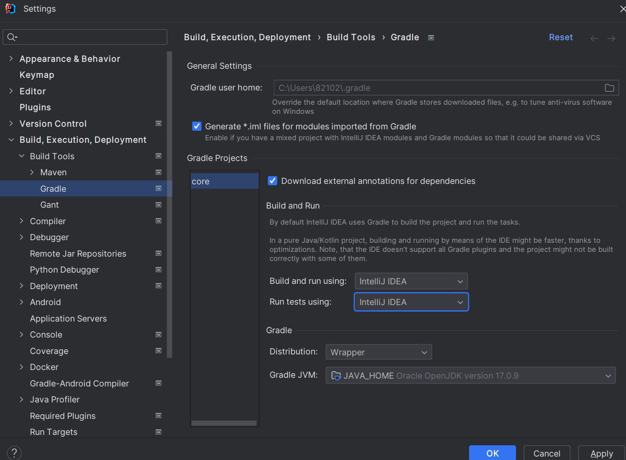Open Build and run using dropdown
626x460 pixels.
[411, 281]
